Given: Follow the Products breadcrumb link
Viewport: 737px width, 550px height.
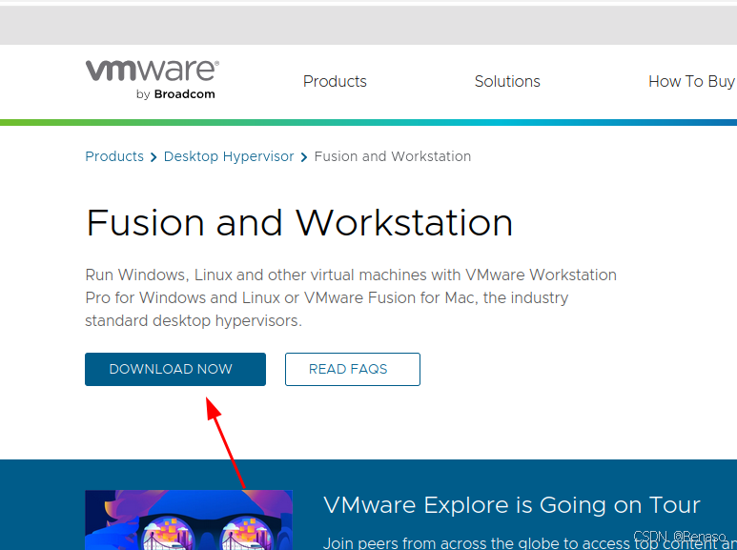Looking at the screenshot, I should click(x=114, y=156).
